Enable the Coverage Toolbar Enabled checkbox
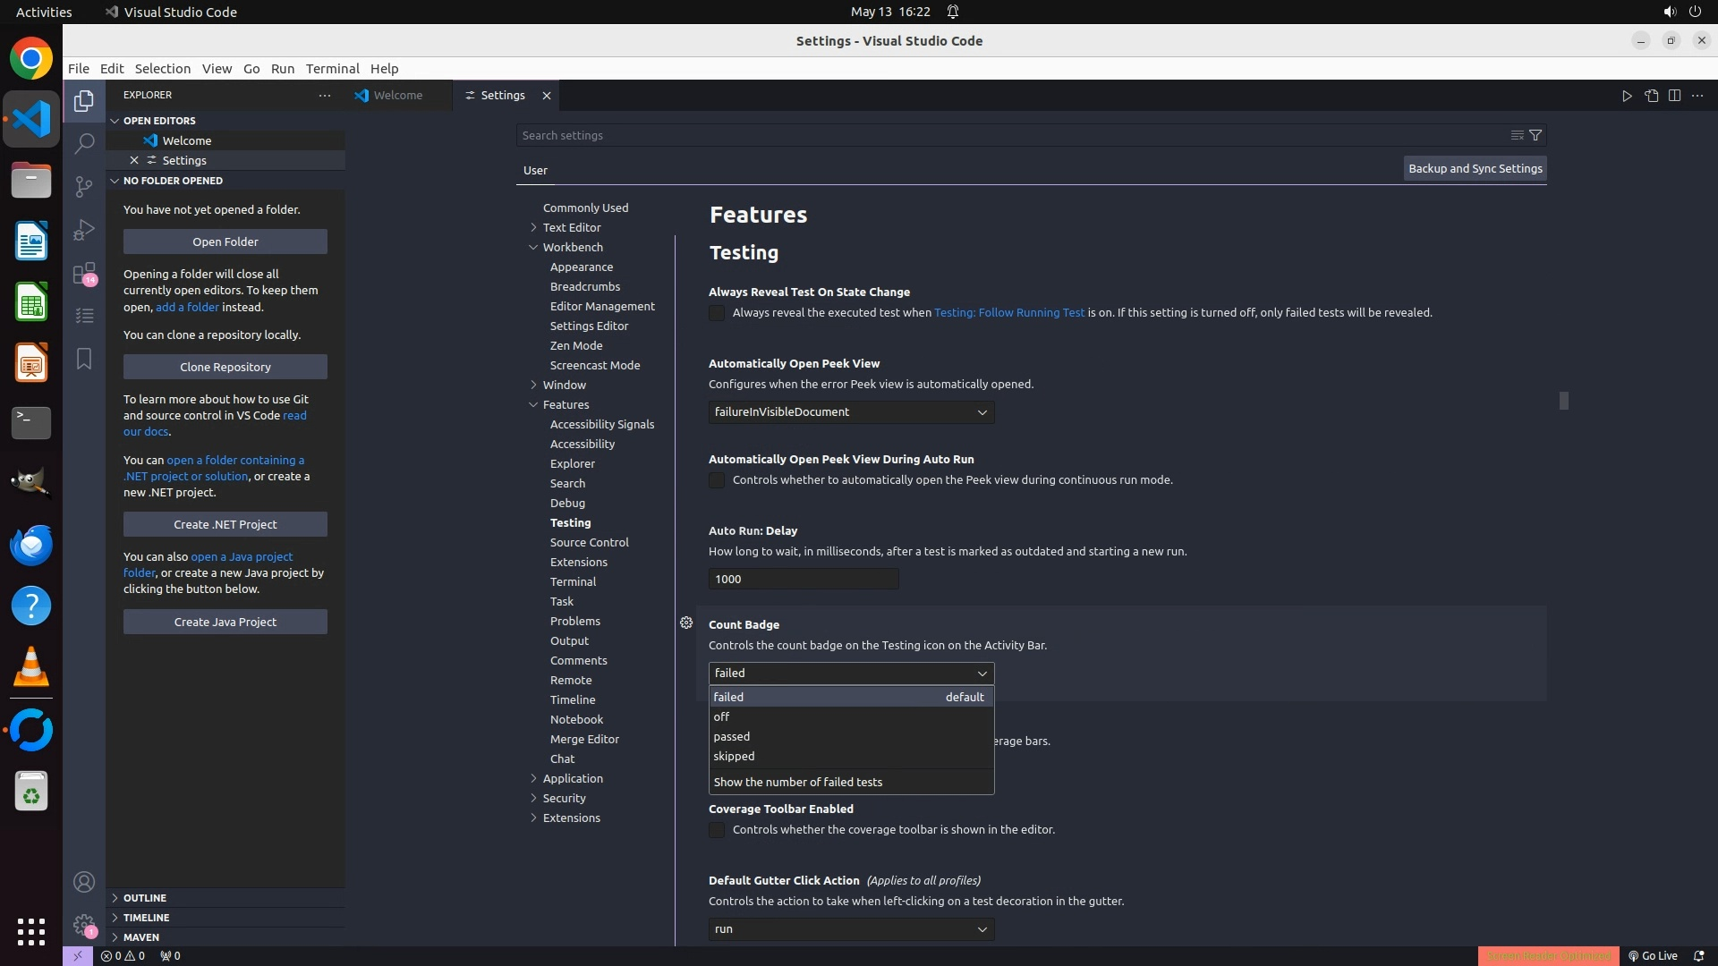 [x=717, y=830]
